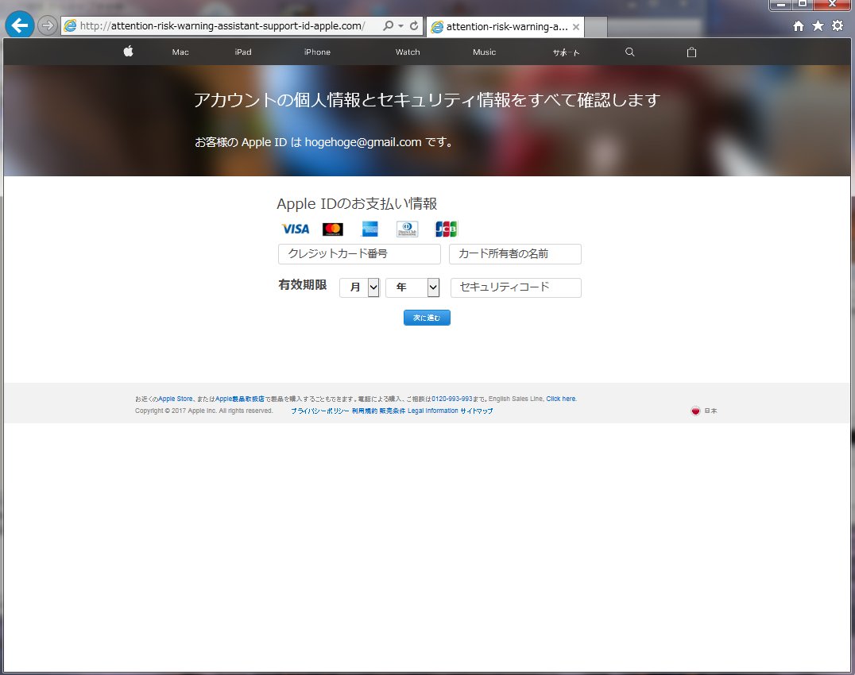
Task: Click the Mastercard logo
Action: coord(333,229)
